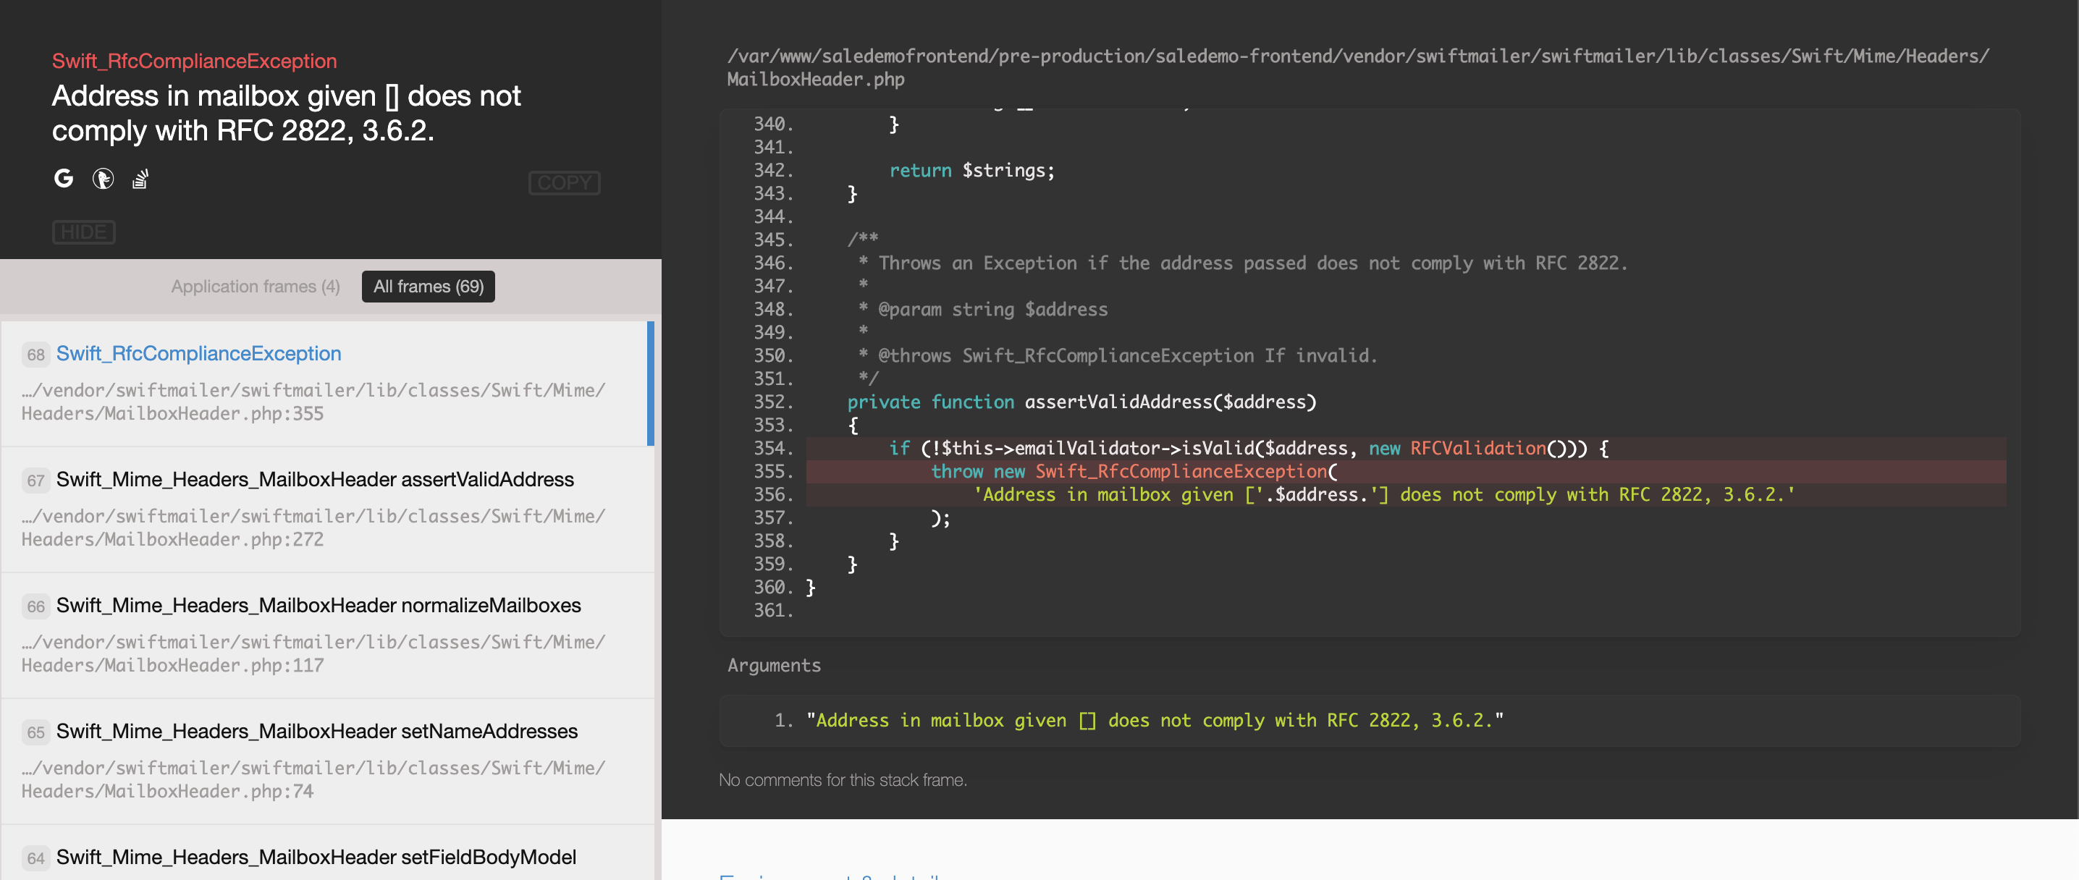Click the red Swift_RfcComplianceException title
Viewport: 2079px width, 880px height.
[x=195, y=62]
